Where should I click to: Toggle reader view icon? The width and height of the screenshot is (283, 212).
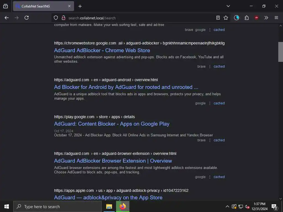click(218, 18)
